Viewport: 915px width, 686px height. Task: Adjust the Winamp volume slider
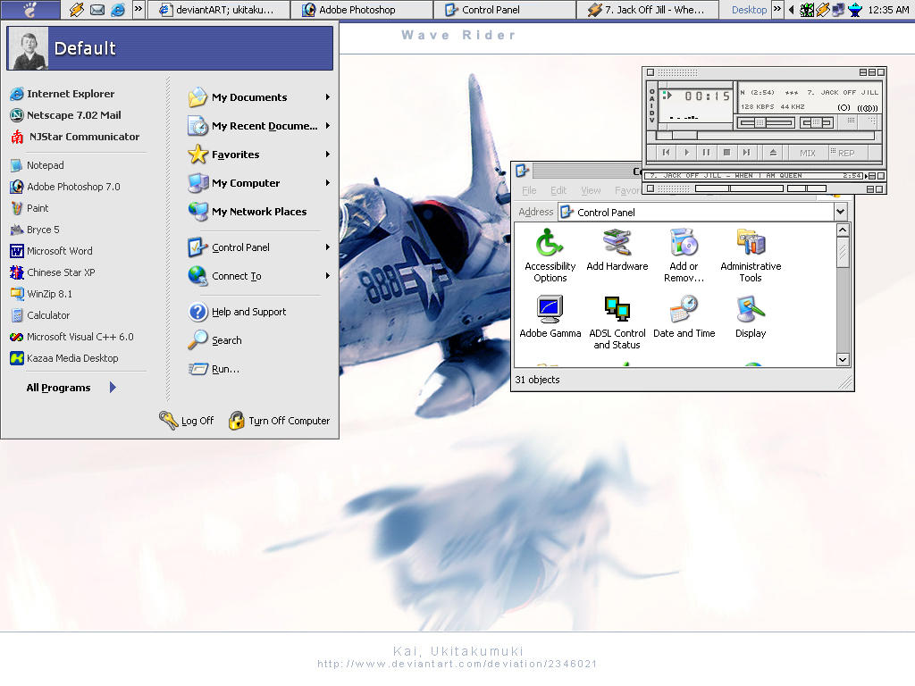point(767,122)
